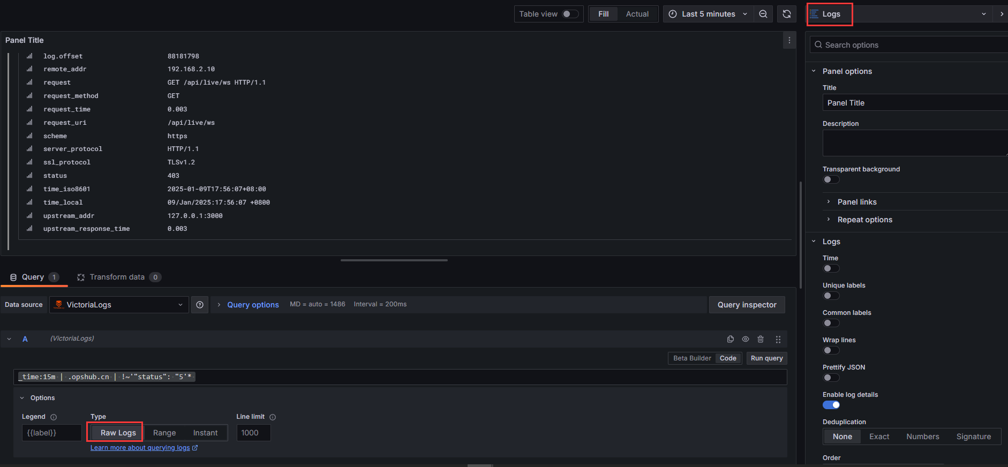Click the Run query button
The image size is (1008, 467).
coord(766,358)
